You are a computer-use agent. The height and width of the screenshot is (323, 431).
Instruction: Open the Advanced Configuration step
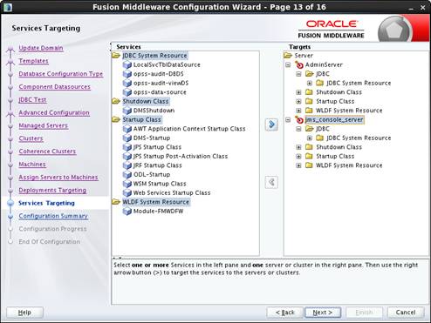[54, 112]
